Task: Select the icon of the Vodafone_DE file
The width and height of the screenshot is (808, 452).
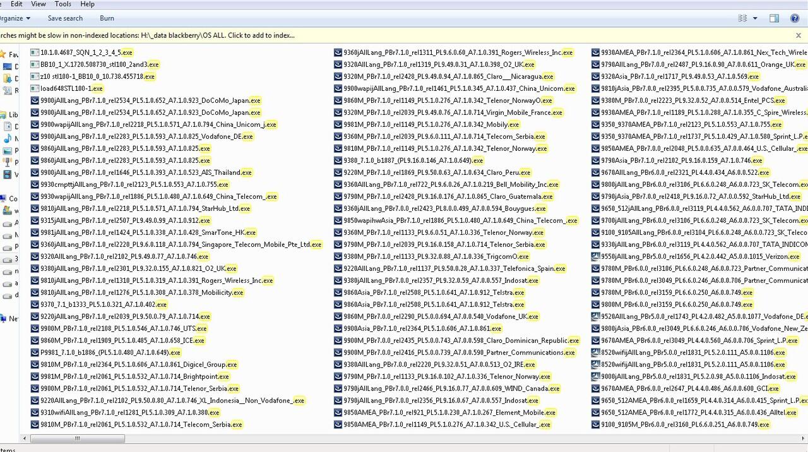Action: tap(35, 136)
